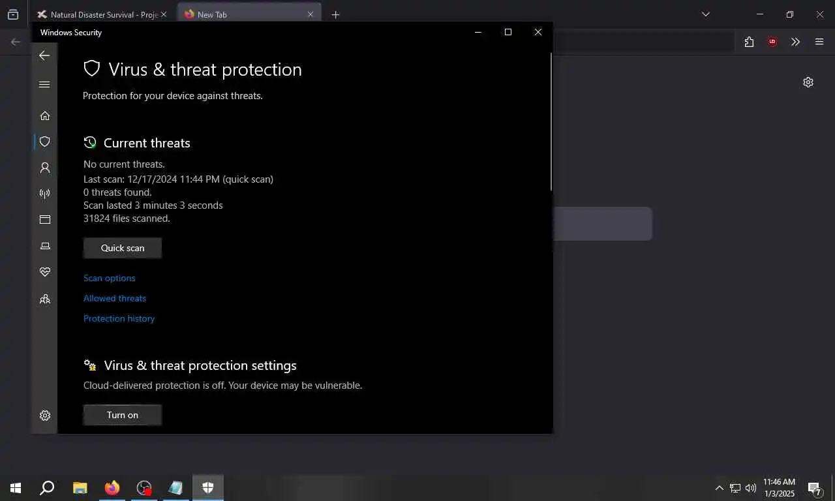Open the Home sidebar icon

45,115
